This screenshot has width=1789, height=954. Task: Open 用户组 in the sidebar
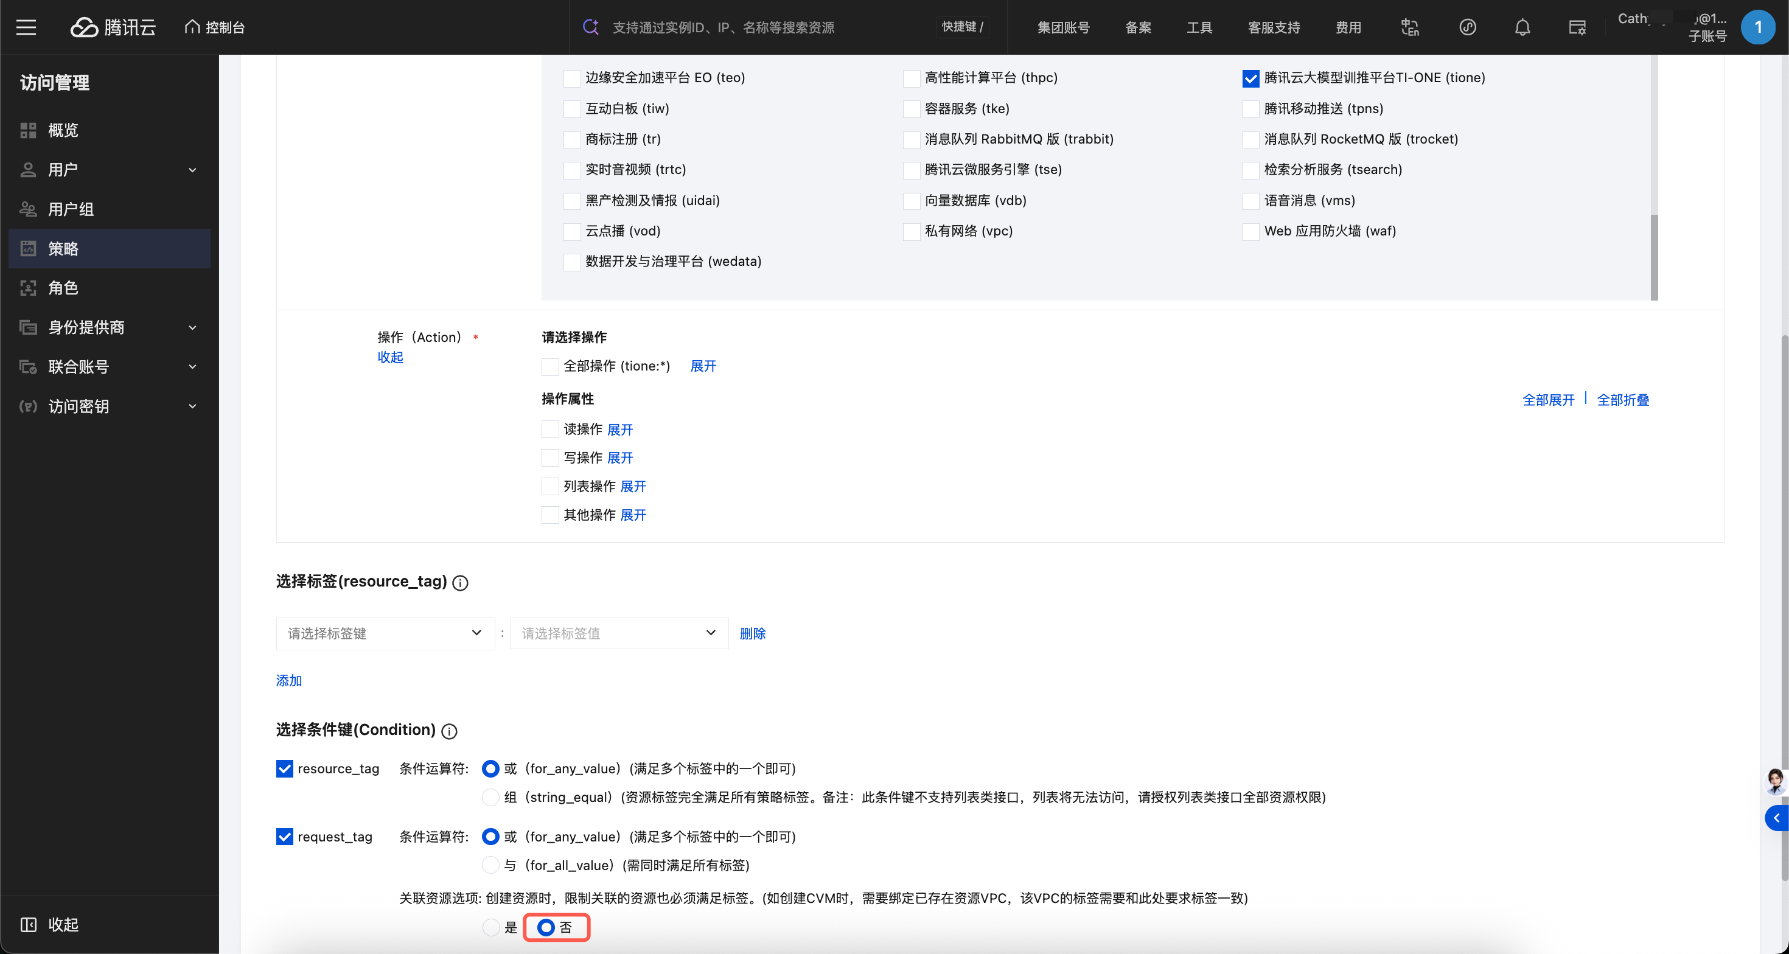(x=109, y=209)
